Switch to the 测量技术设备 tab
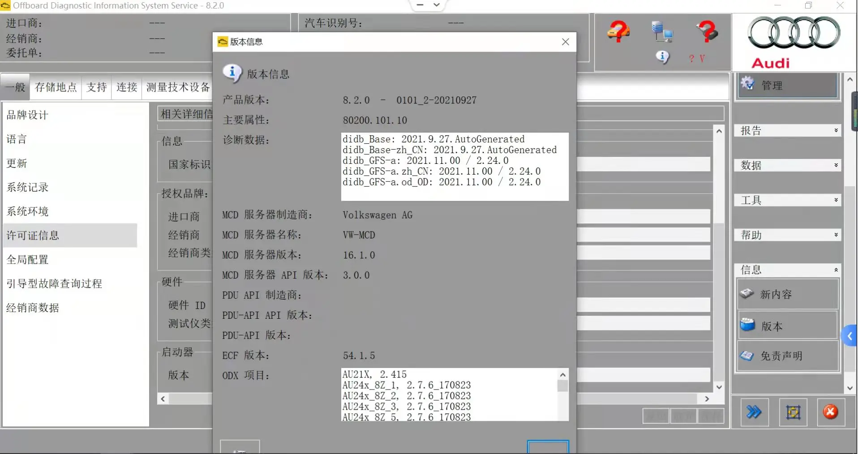The height and width of the screenshot is (454, 858). click(x=178, y=87)
